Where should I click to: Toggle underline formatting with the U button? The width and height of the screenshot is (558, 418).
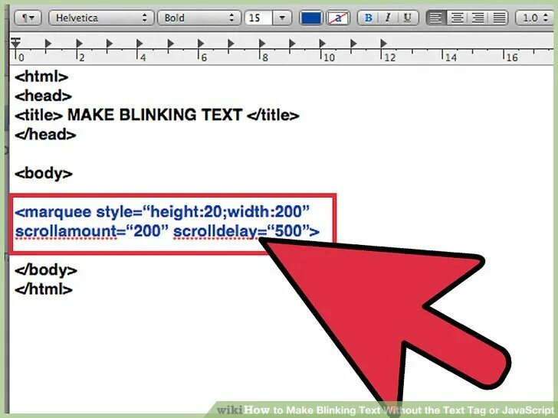click(x=408, y=18)
